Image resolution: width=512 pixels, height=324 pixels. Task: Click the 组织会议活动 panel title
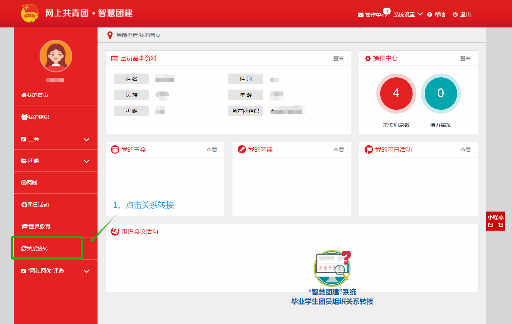point(140,231)
